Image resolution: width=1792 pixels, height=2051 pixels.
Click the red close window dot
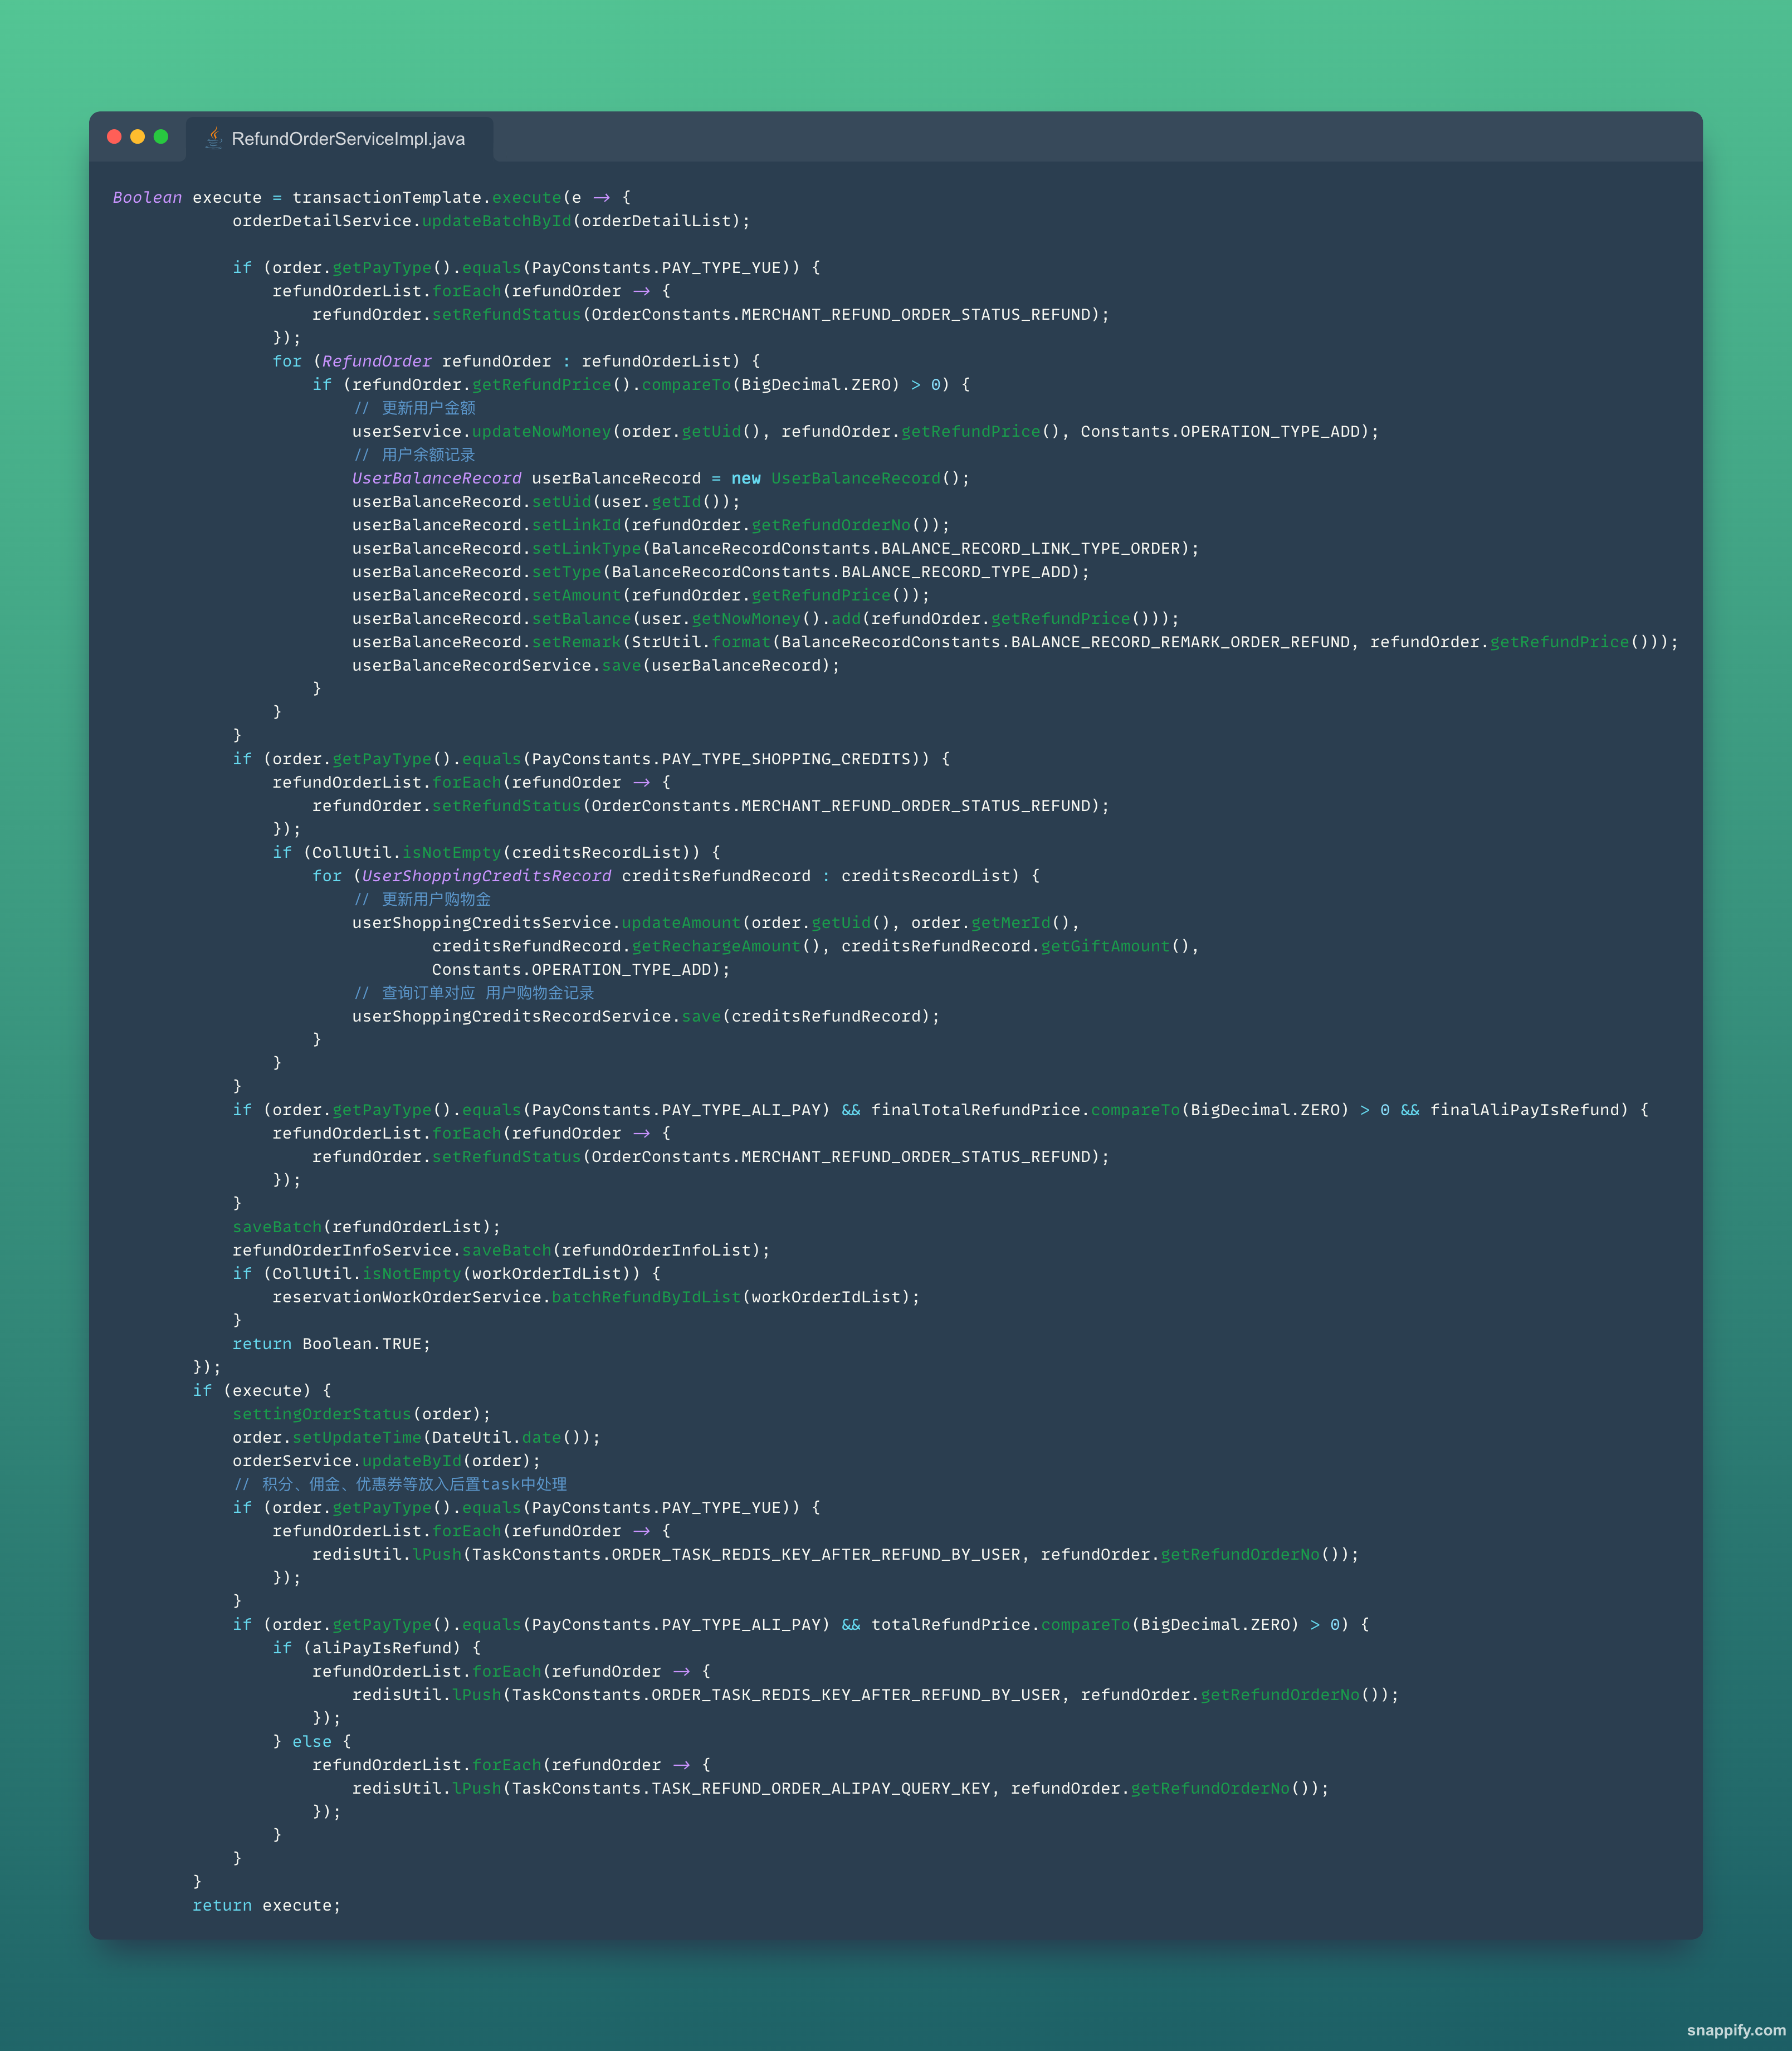[x=114, y=137]
